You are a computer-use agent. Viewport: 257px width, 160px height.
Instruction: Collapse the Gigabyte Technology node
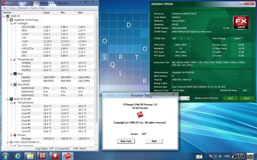pos(7,20)
